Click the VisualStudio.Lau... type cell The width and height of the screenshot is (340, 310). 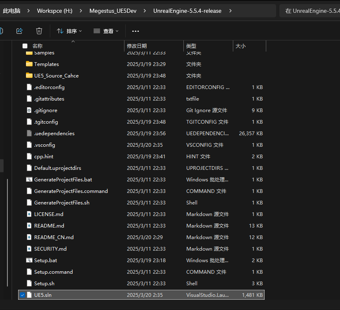(x=207, y=295)
